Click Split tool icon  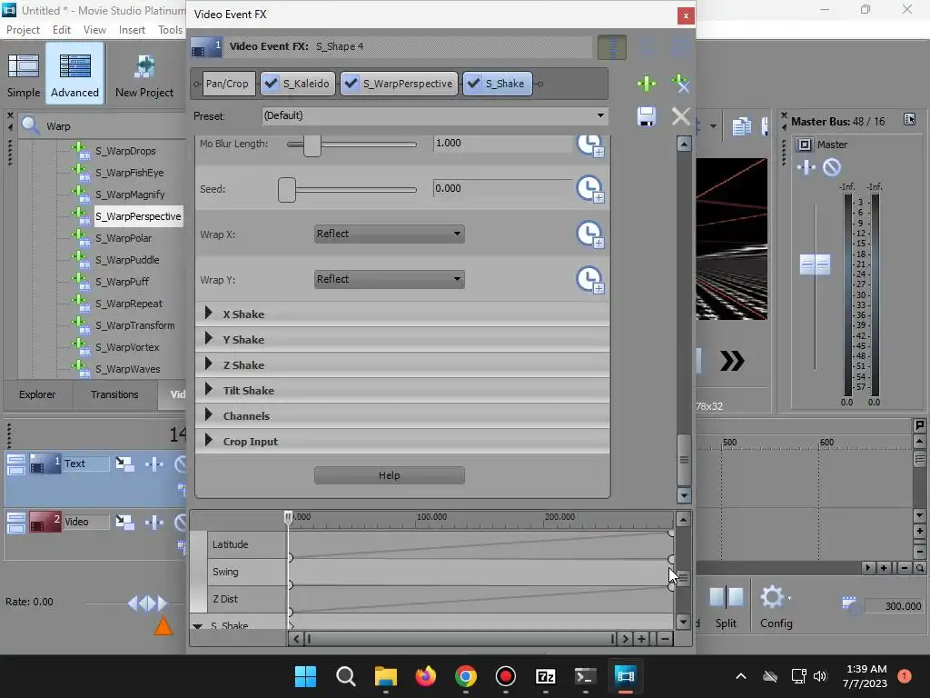coord(726,606)
